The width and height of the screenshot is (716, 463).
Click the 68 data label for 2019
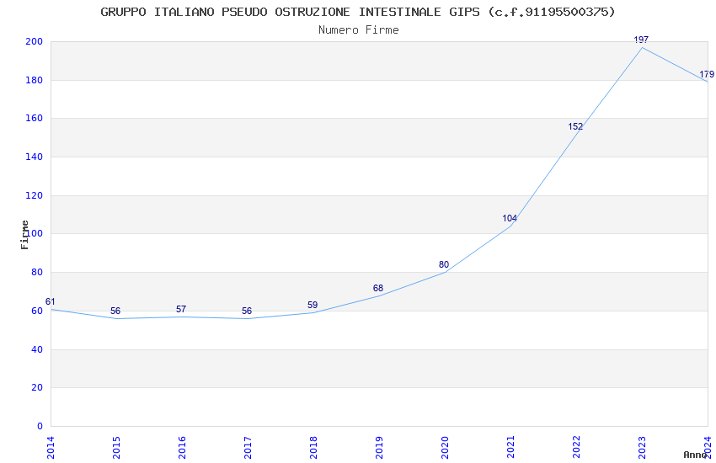[378, 288]
